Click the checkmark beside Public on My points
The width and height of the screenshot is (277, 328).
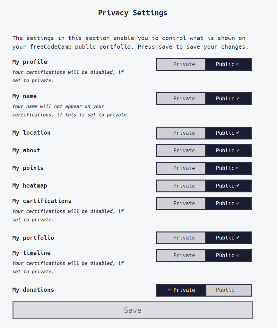(237, 168)
